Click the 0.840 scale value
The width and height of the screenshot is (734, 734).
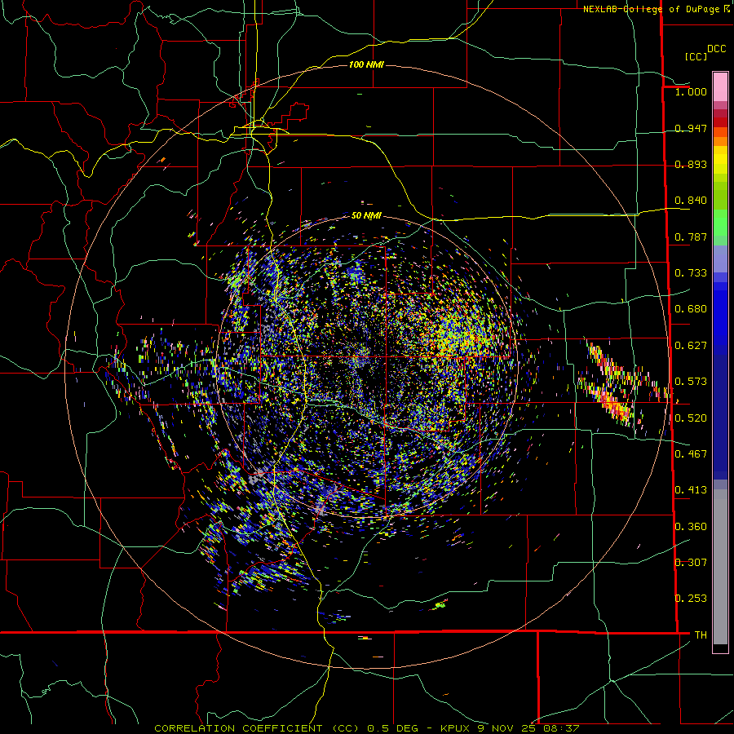tap(691, 201)
